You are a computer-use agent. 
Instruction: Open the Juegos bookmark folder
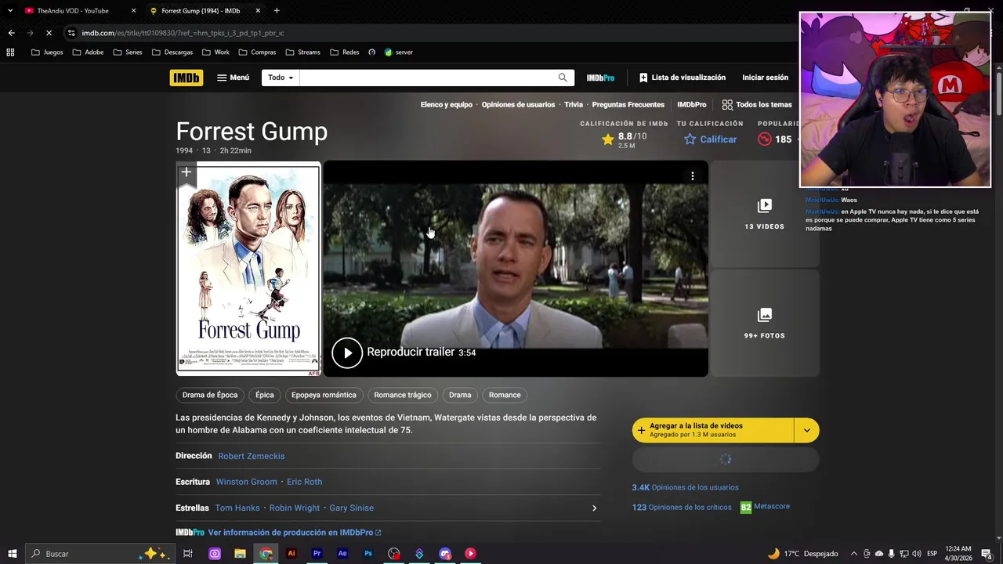47,52
